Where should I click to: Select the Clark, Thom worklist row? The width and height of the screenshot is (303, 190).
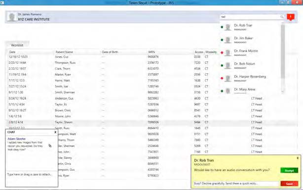[x=151, y=69]
